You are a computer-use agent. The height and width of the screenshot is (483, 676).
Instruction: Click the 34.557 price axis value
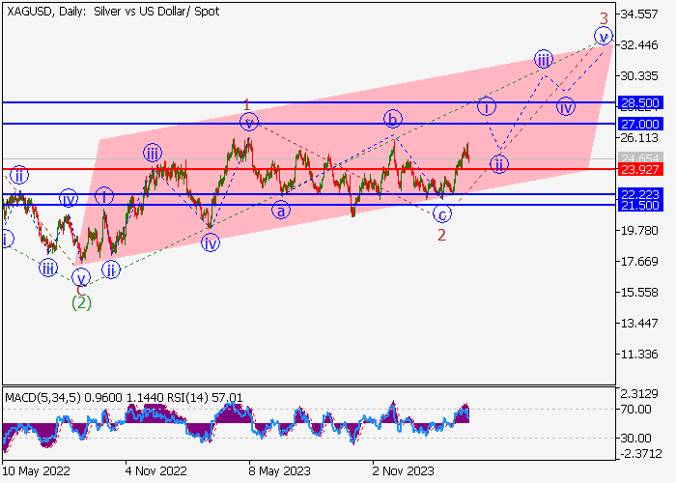[639, 14]
